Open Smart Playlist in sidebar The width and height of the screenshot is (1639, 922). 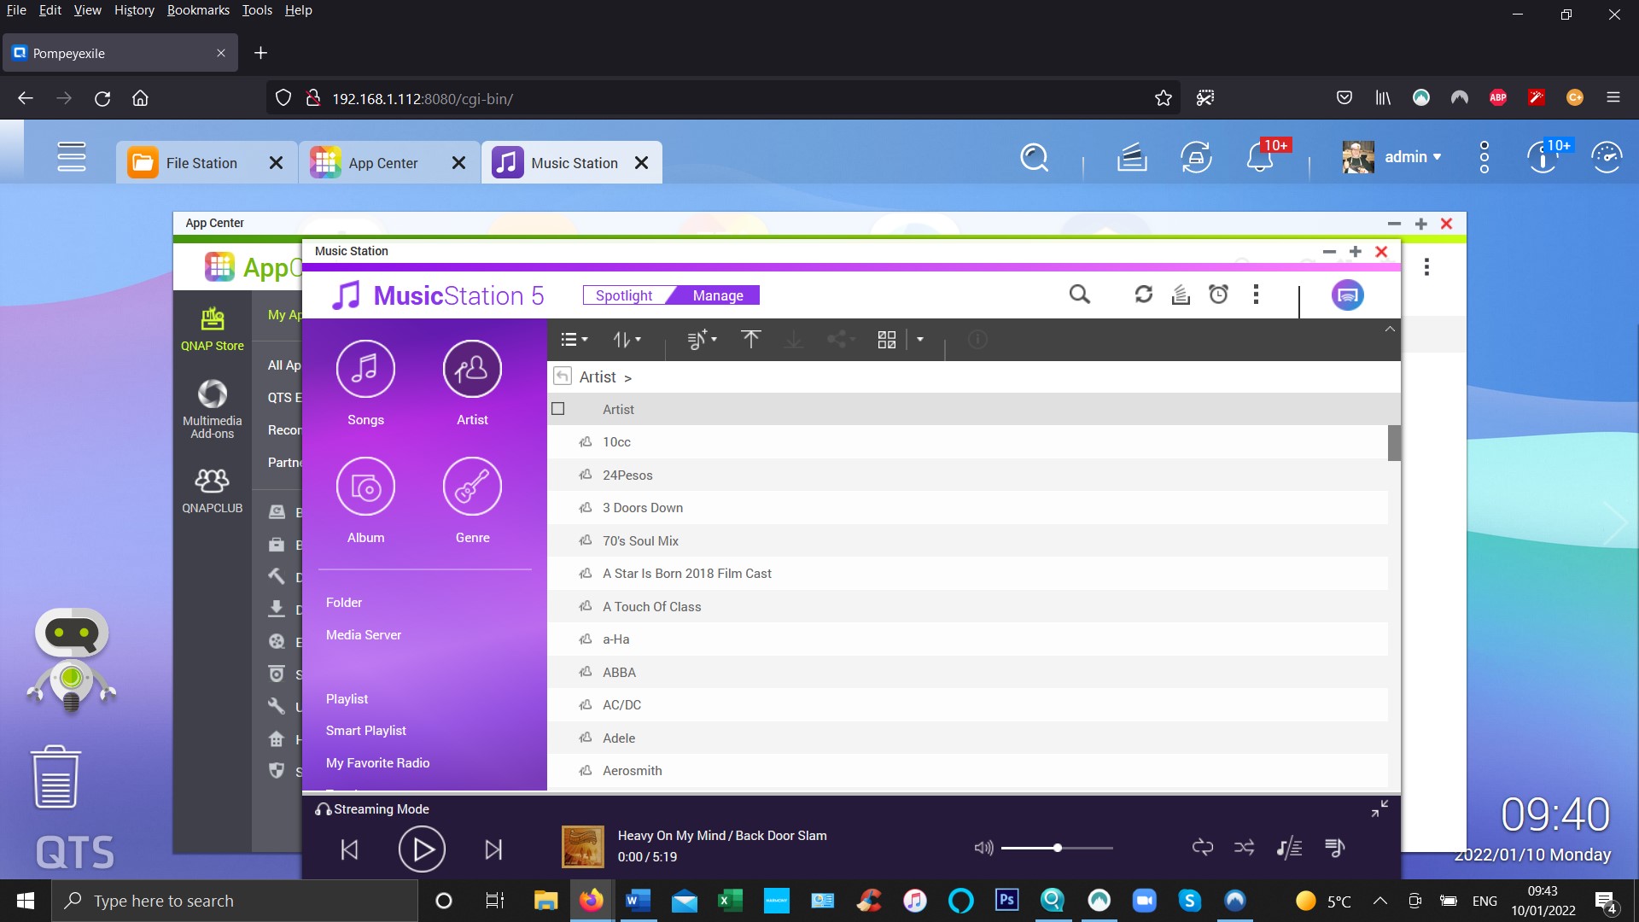pyautogui.click(x=365, y=731)
